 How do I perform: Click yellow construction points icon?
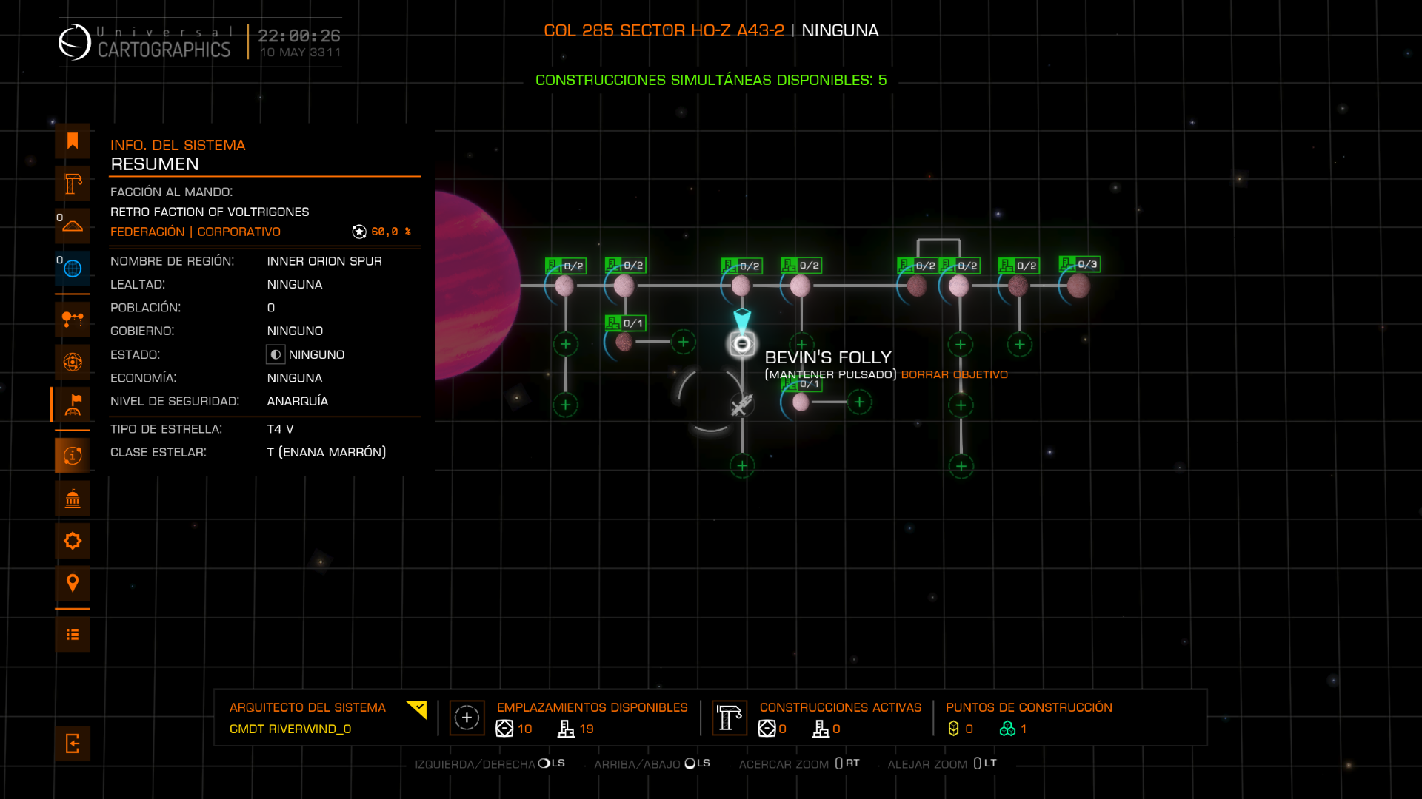(954, 729)
